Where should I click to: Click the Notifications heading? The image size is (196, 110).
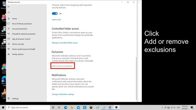[x=59, y=75]
